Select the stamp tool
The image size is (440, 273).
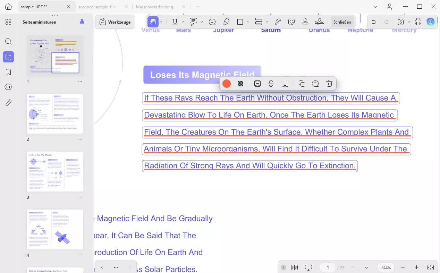(x=305, y=22)
